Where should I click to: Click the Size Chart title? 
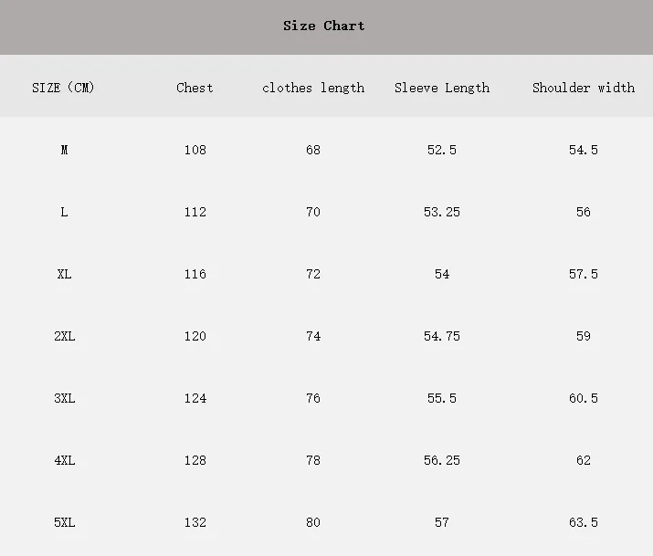(x=323, y=26)
